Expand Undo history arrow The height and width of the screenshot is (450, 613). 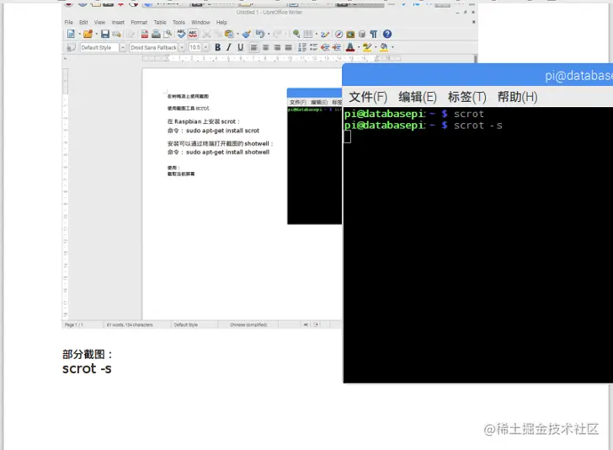click(x=268, y=34)
